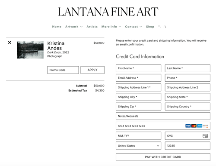Go to the Home page
The width and height of the screenshot is (216, 166).
pos(57,27)
